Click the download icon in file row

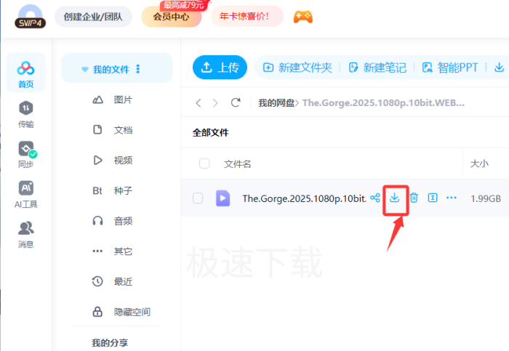395,198
